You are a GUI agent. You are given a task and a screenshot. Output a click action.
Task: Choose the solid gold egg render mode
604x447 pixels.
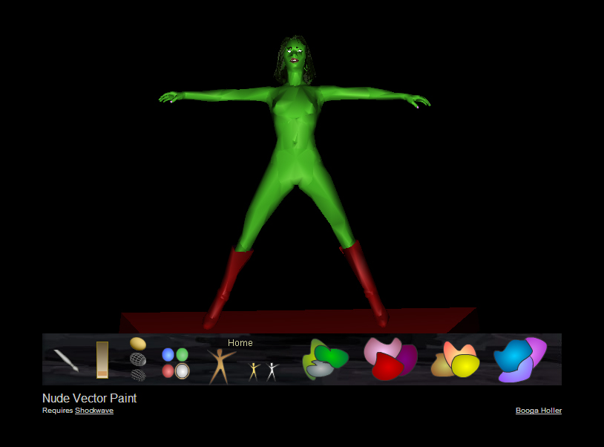tap(138, 344)
